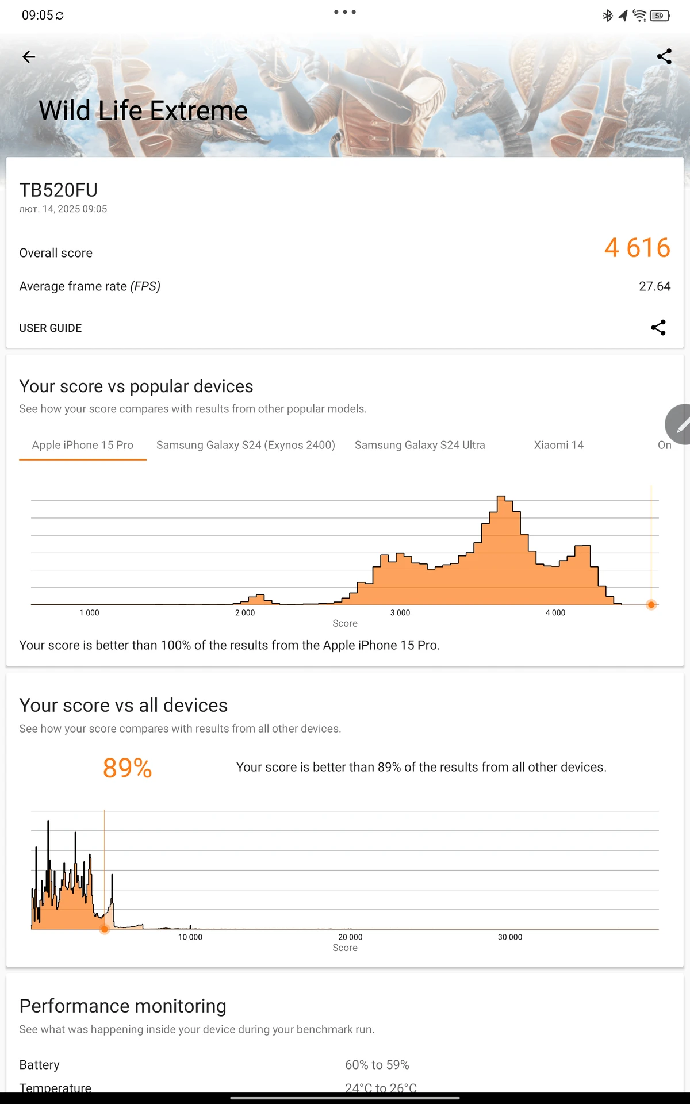Screen dimensions: 690x1104
Task: Tap the score marker on iPhone comparison chart
Action: click(x=651, y=605)
